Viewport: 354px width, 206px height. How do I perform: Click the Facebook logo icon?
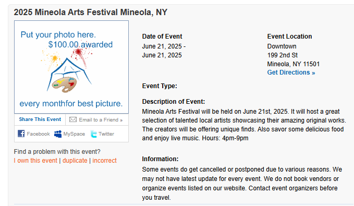(x=21, y=134)
